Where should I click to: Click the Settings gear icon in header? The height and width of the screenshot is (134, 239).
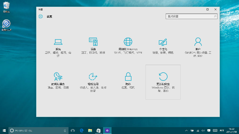(x=41, y=16)
